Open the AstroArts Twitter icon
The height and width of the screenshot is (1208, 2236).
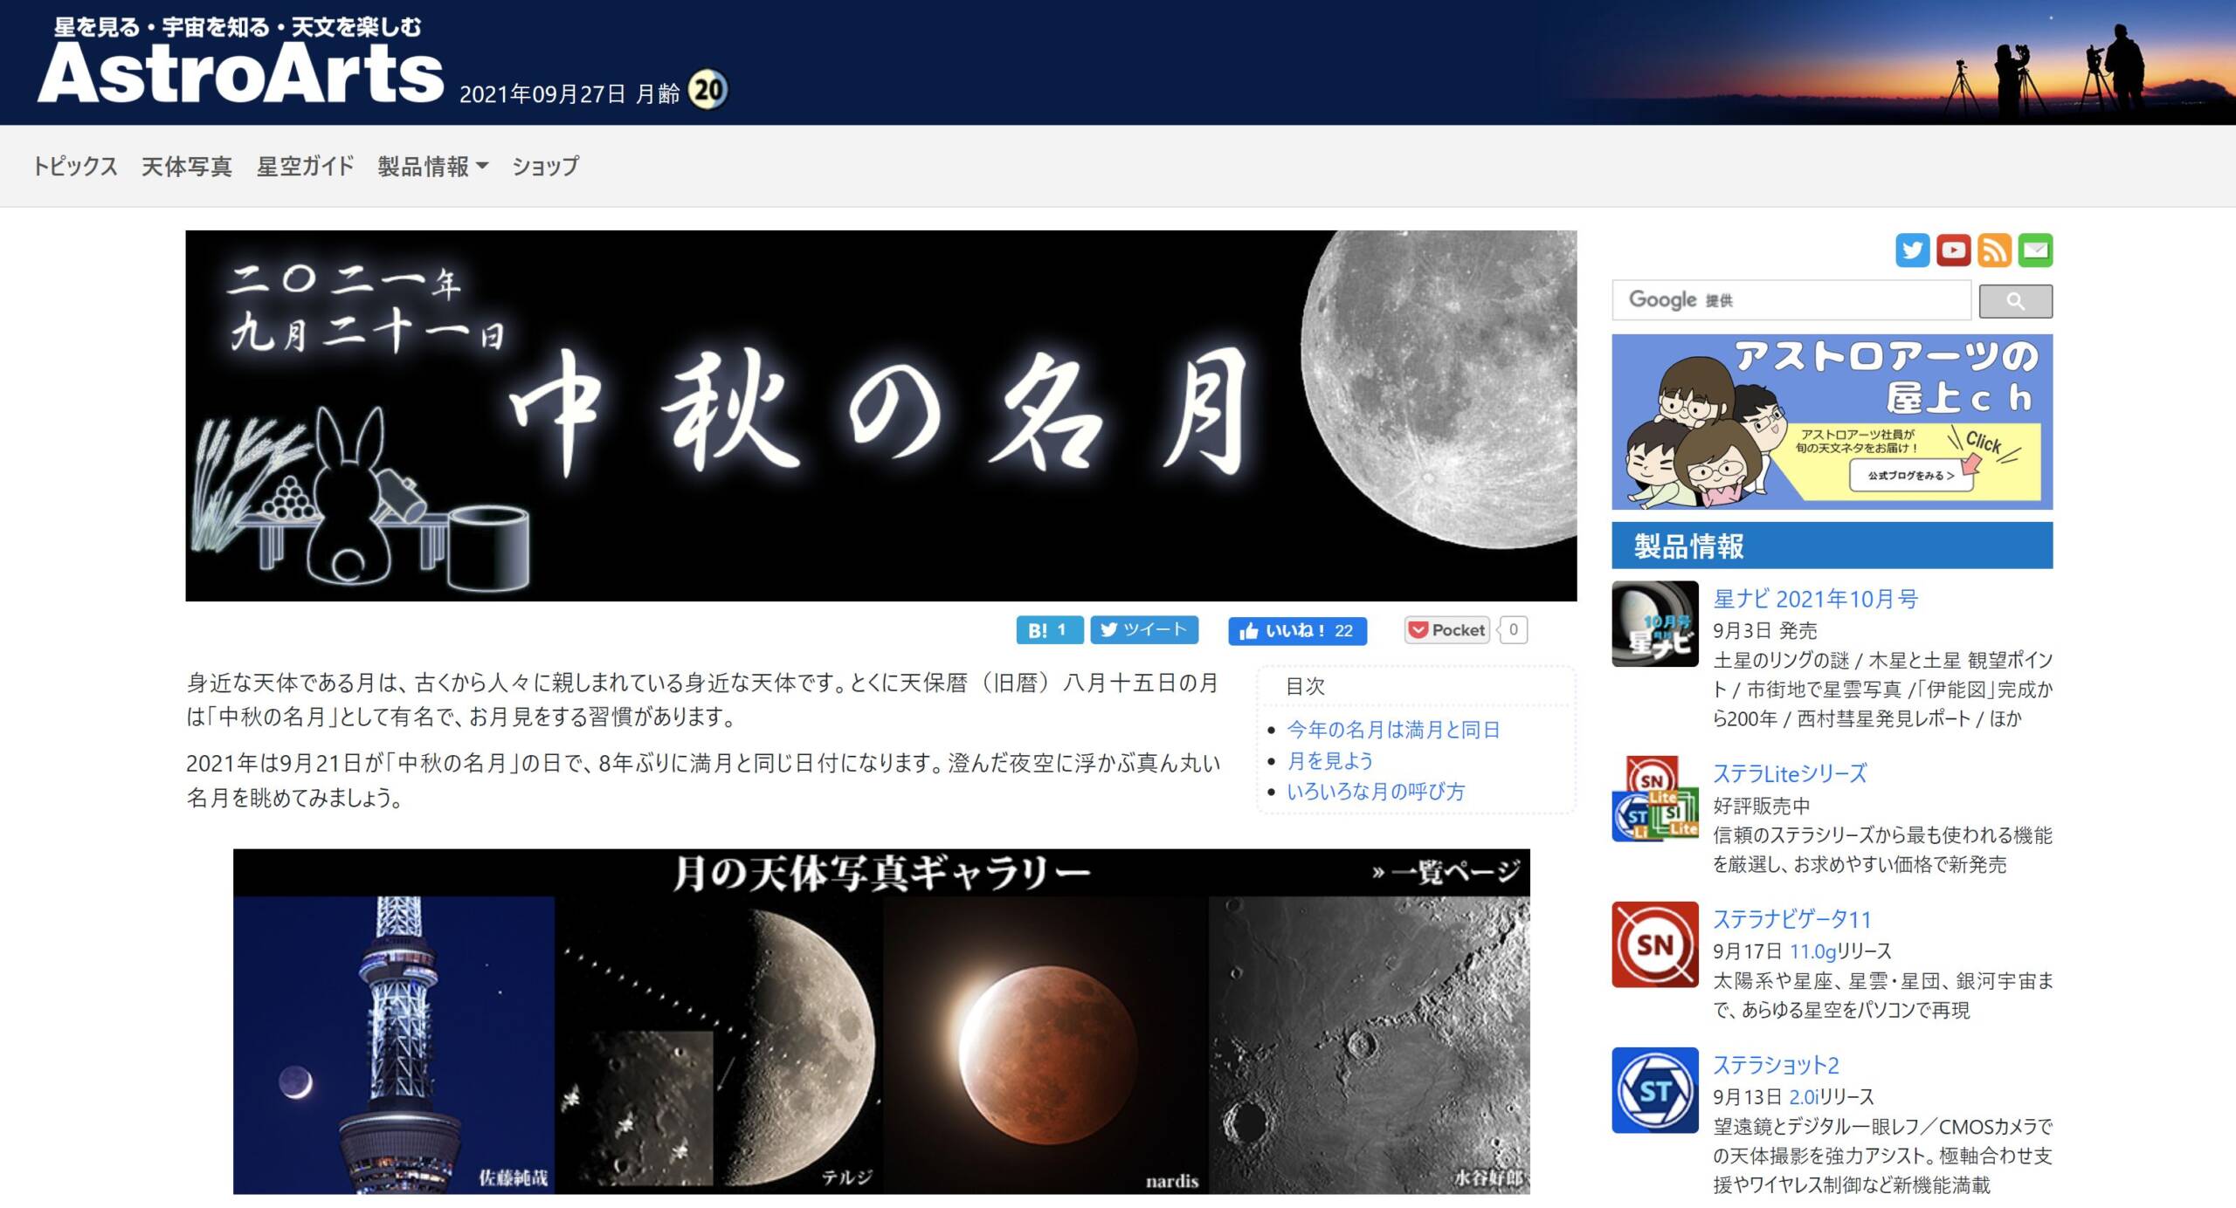(x=1912, y=251)
